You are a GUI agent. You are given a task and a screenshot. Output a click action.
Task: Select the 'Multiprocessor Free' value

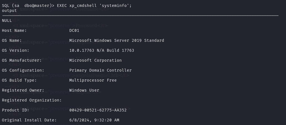pyautogui.click(x=93, y=80)
